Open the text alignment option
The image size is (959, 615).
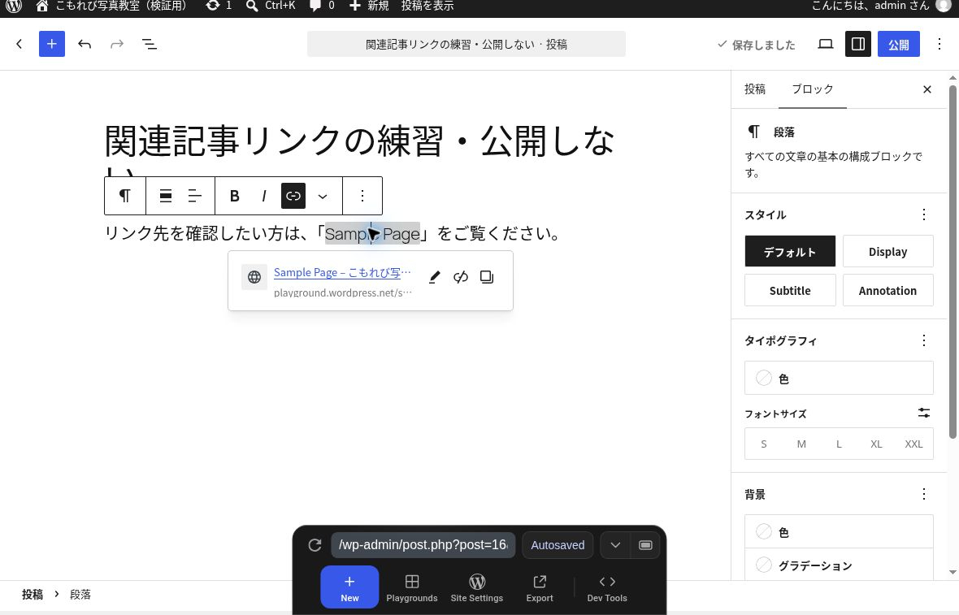click(x=194, y=196)
